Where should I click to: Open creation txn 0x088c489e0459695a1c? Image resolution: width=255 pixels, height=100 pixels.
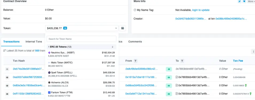(x=231, y=19)
